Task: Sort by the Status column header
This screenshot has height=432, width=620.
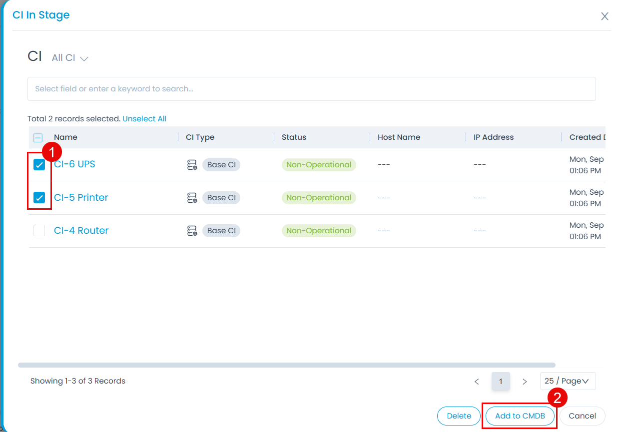Action: click(x=294, y=137)
